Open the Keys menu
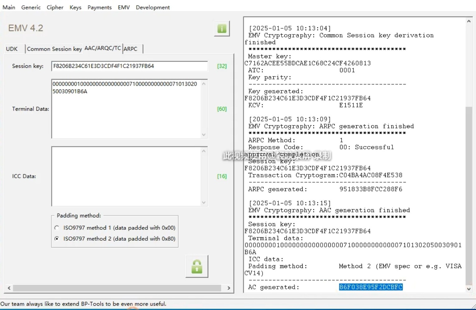 75,7
